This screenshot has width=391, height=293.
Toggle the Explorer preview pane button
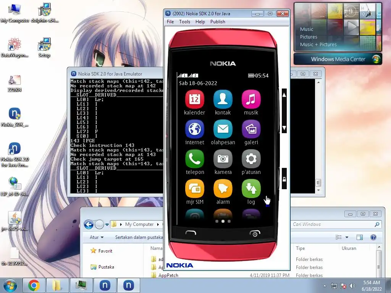pos(360,237)
